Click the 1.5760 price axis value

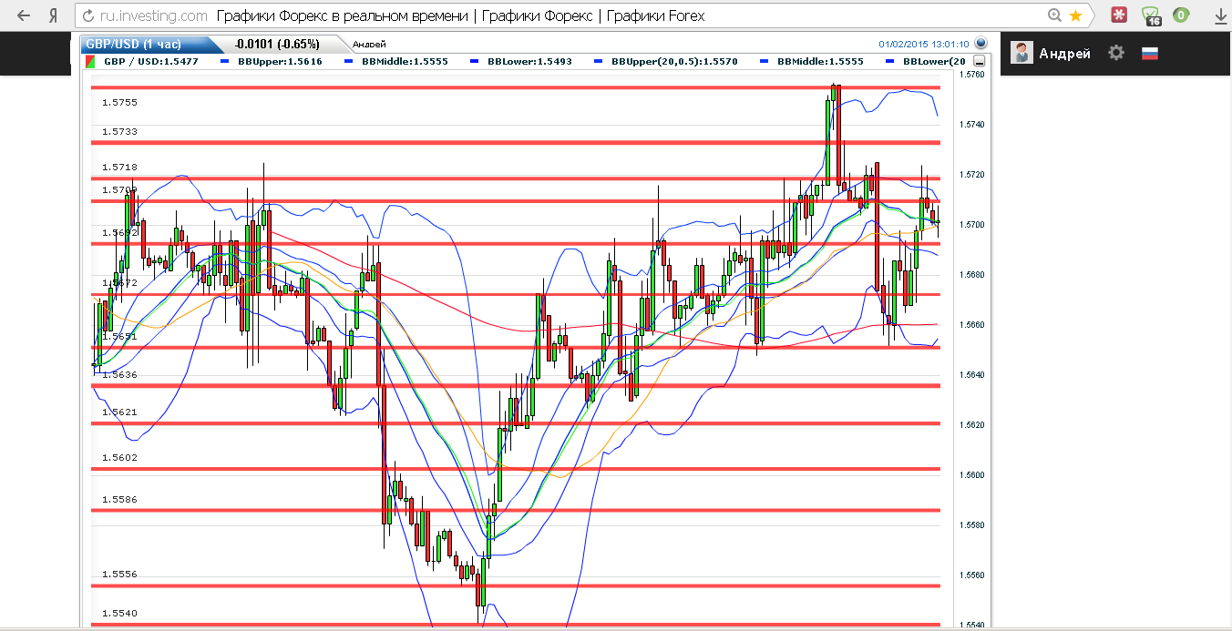tap(972, 74)
